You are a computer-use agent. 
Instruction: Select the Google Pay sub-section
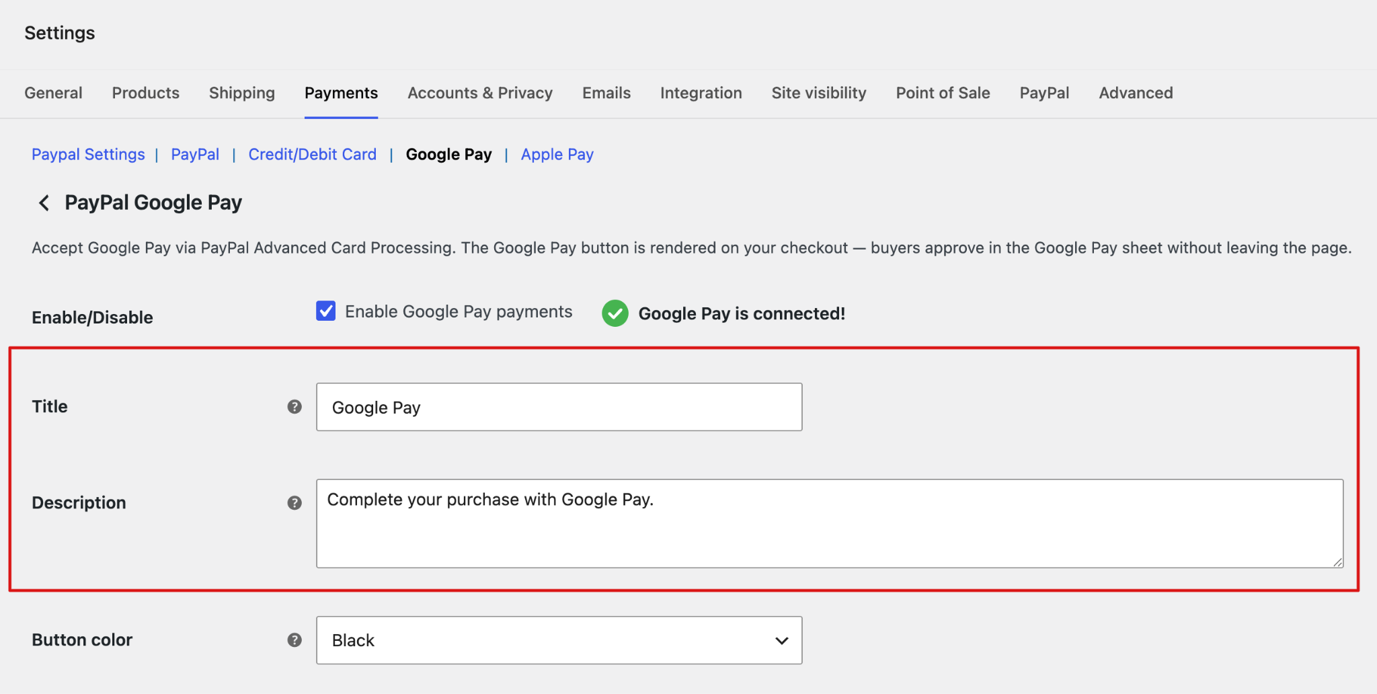click(x=449, y=155)
